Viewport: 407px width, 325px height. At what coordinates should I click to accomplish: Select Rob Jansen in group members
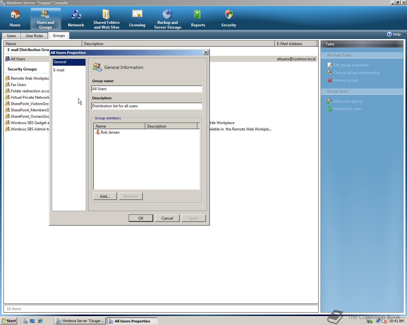pyautogui.click(x=110, y=132)
